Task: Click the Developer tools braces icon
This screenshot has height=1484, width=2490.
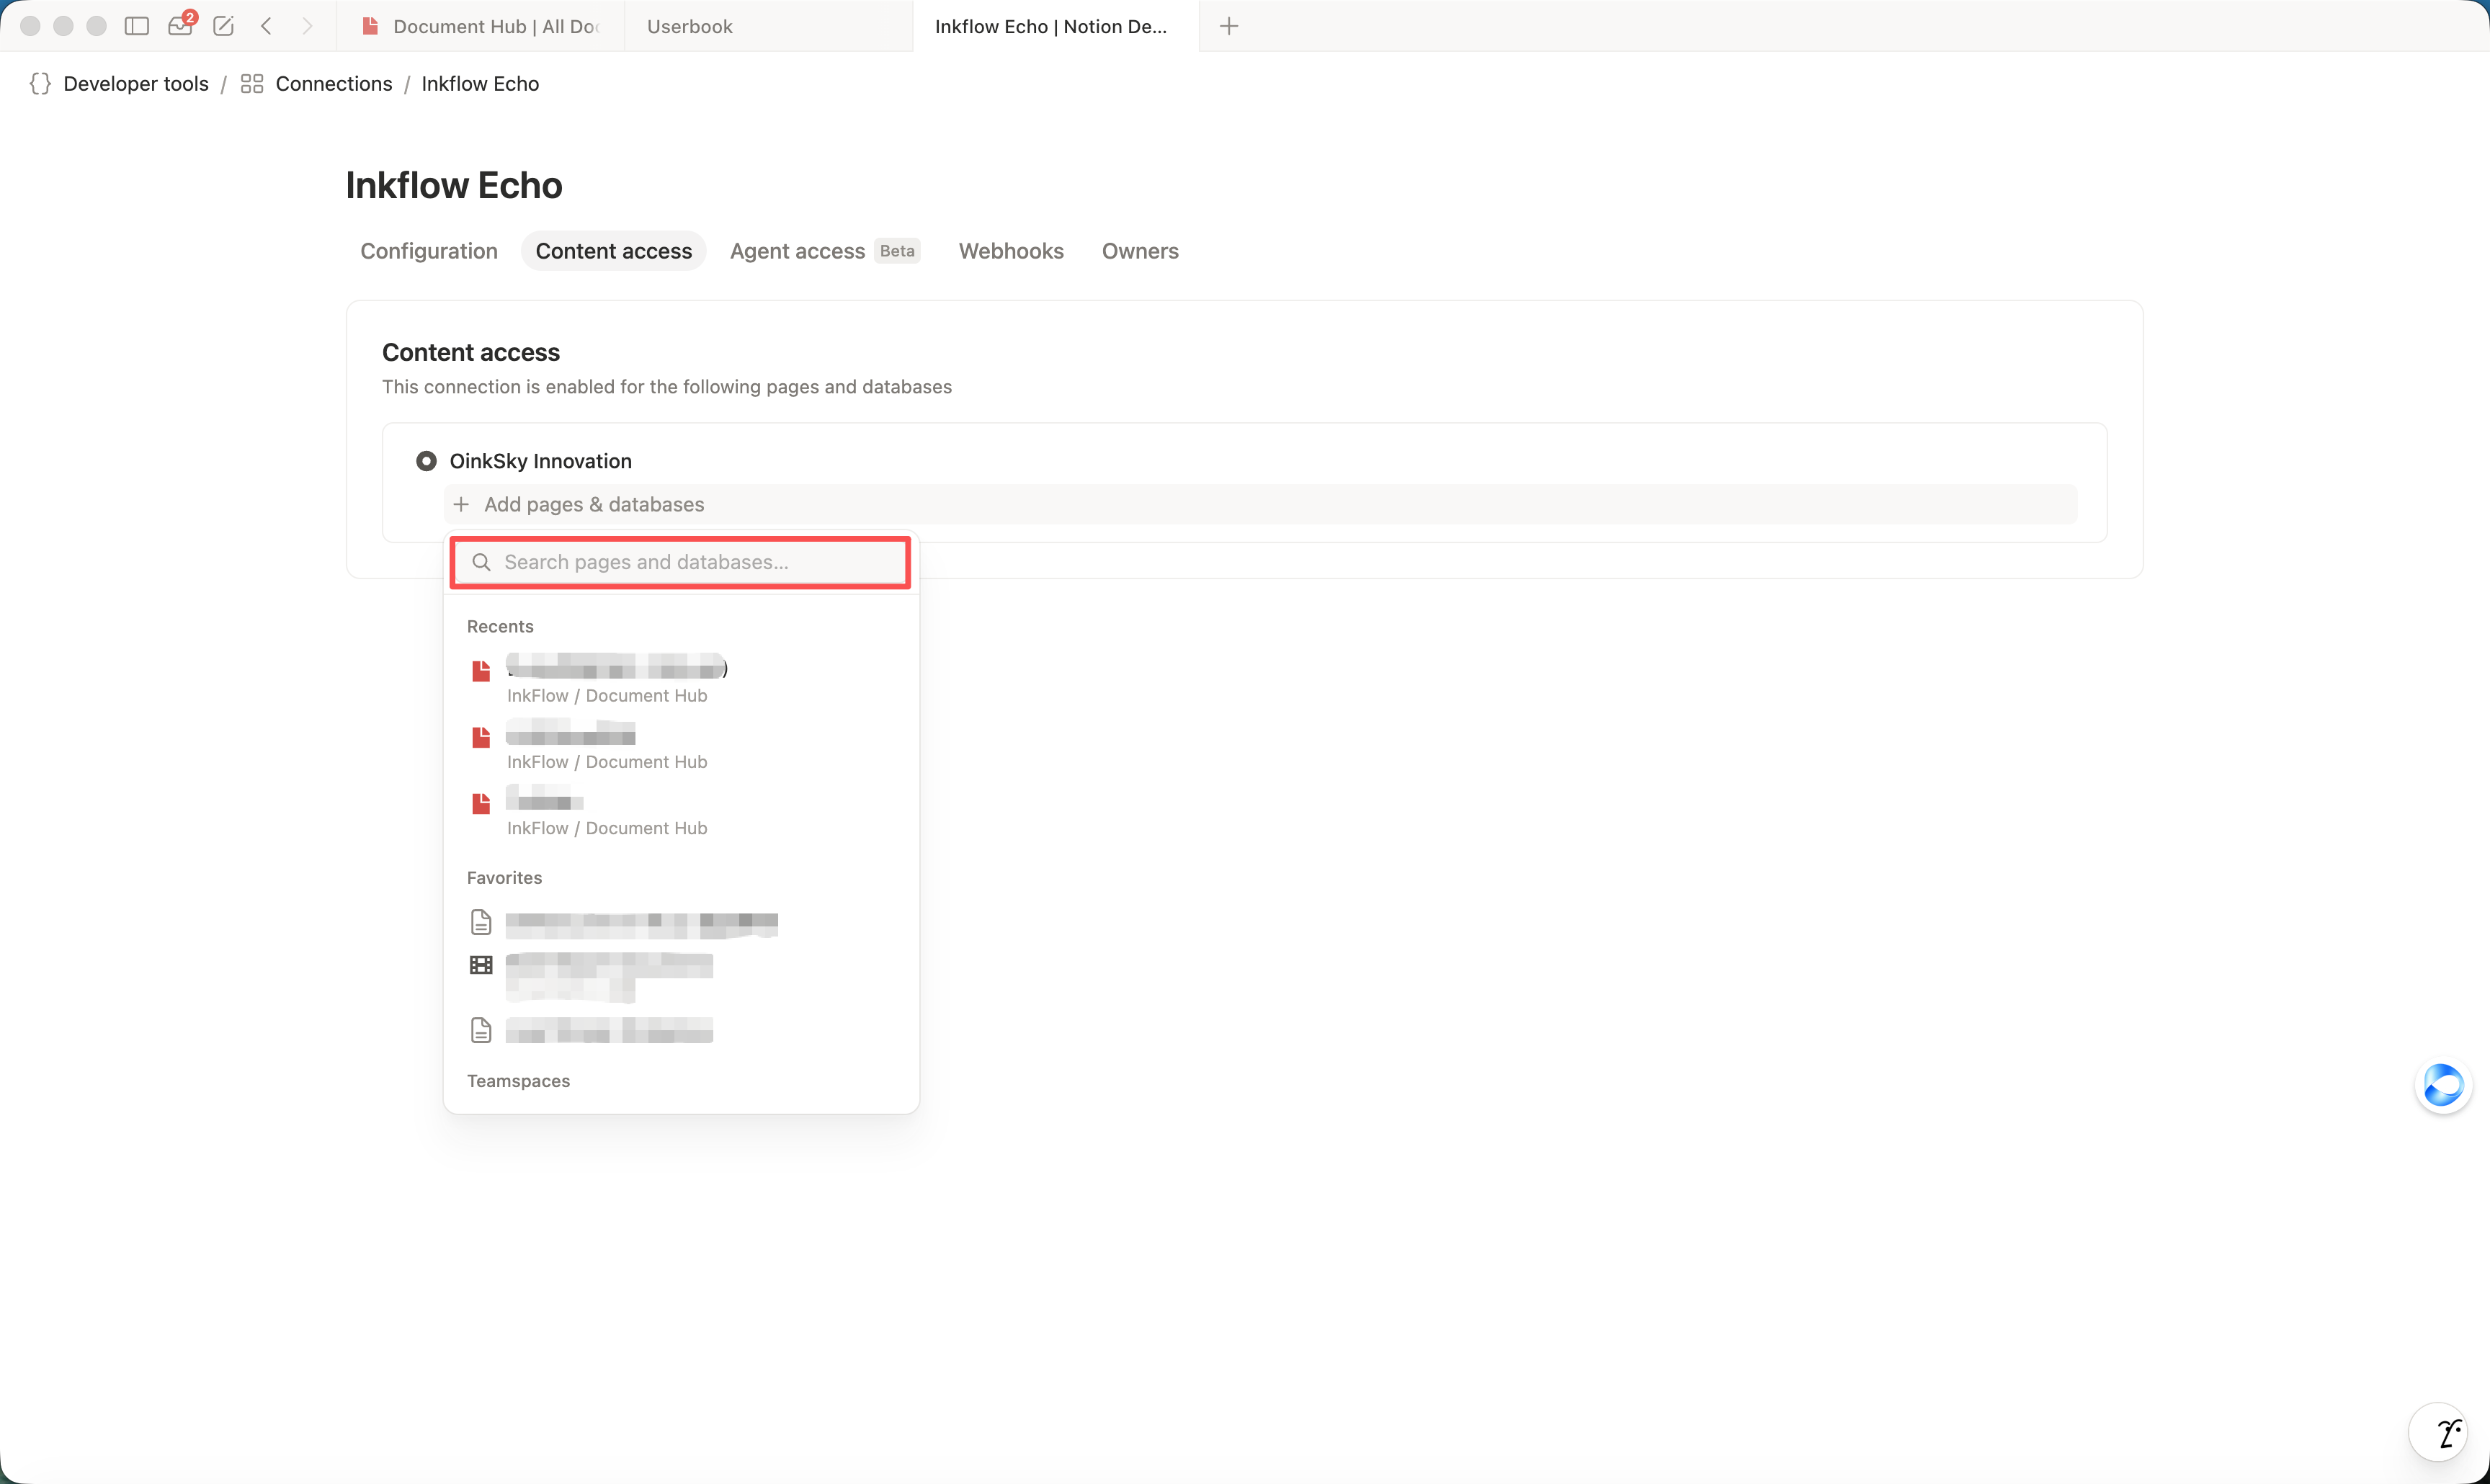Action: (40, 83)
